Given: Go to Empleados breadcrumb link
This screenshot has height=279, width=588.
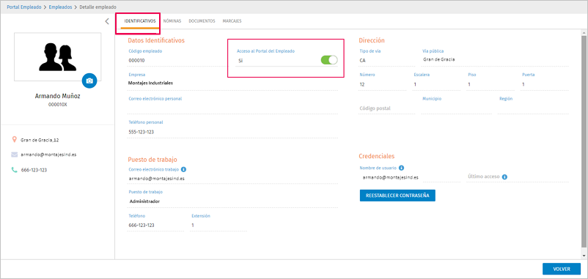Looking at the screenshot, I should coord(61,7).
